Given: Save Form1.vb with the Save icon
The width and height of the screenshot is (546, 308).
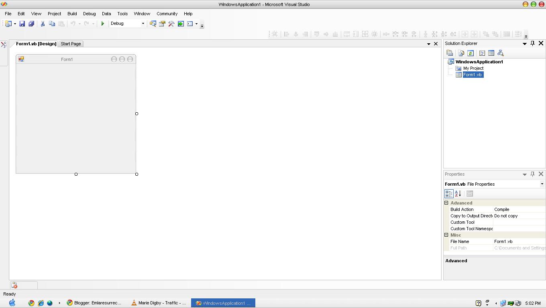Looking at the screenshot, I should 22,24.
